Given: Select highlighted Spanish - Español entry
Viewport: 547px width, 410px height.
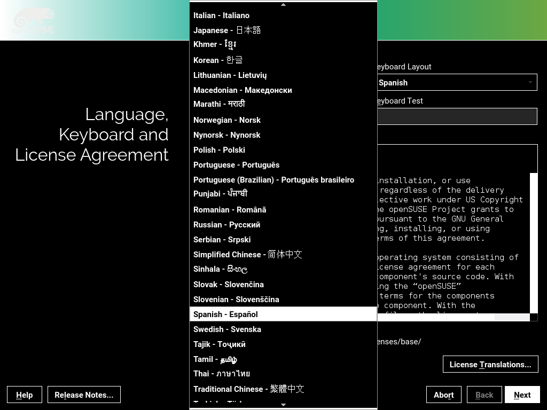Looking at the screenshot, I should (x=225, y=314).
